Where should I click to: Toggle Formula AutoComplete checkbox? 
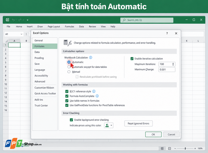(x=67, y=96)
